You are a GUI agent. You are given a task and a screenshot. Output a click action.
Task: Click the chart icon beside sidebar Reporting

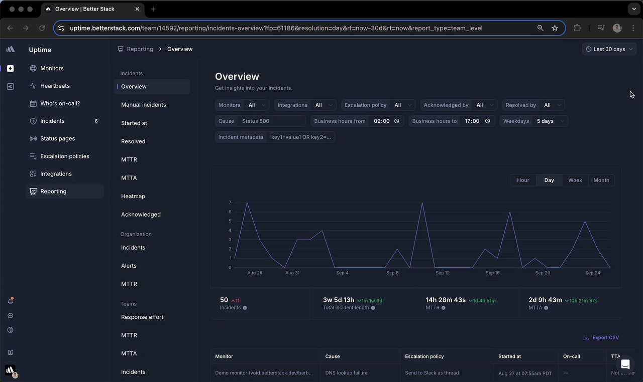point(33,191)
